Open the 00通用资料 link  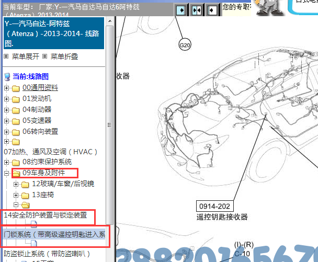[x=40, y=87]
